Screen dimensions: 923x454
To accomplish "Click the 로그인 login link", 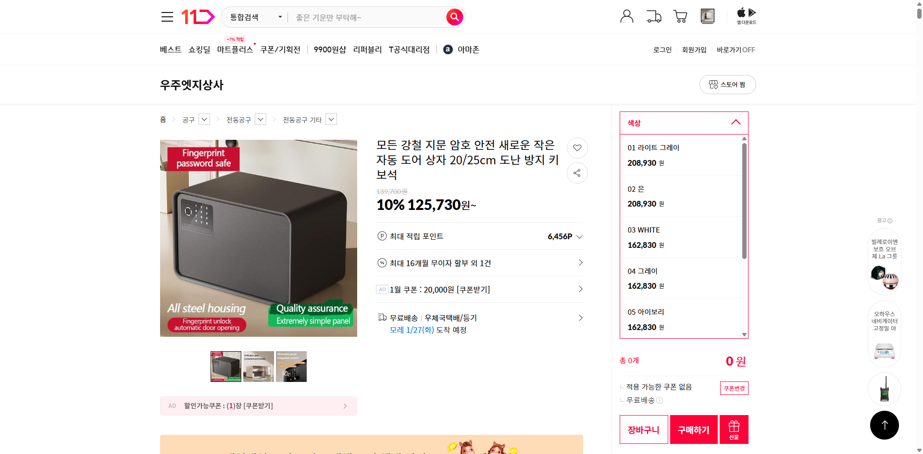I will [x=662, y=49].
